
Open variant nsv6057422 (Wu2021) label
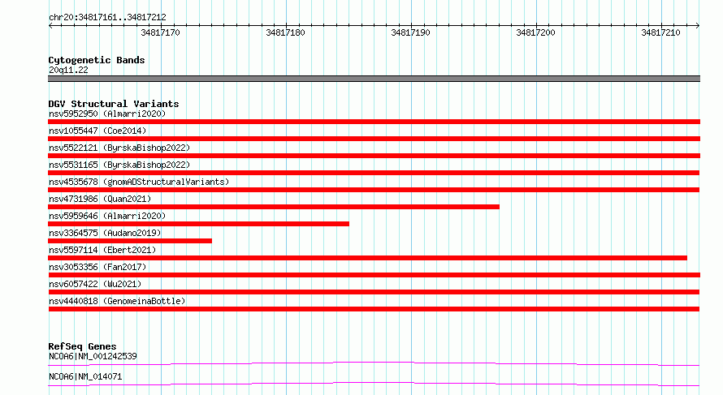pos(95,284)
